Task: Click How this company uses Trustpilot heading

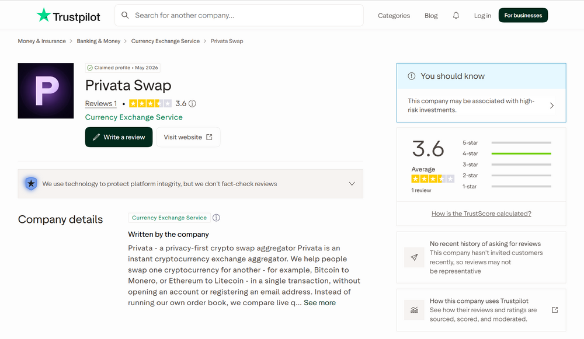Action: click(479, 301)
